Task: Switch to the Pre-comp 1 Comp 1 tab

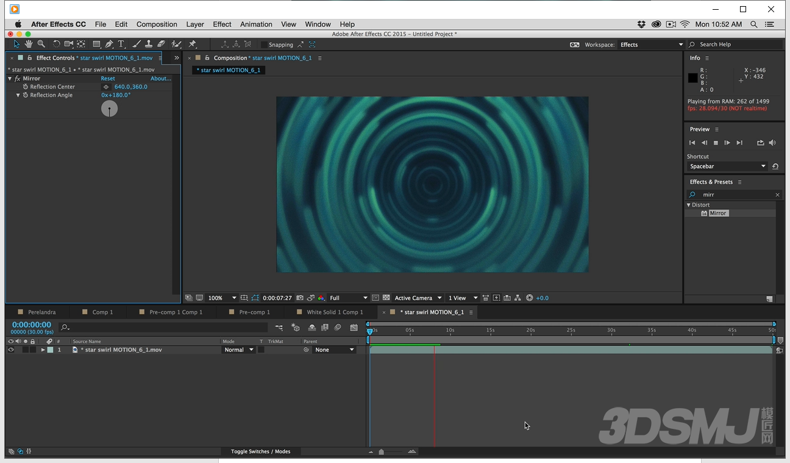Action: pos(176,312)
